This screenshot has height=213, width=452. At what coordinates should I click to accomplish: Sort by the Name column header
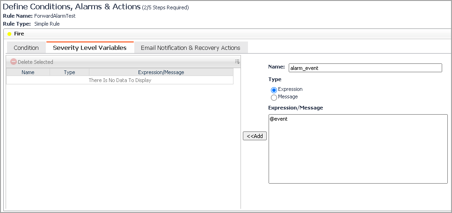[x=28, y=72]
